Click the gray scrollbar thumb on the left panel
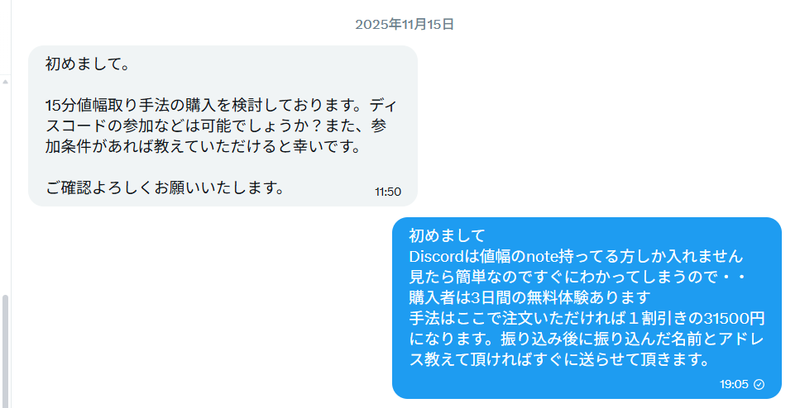The width and height of the screenshot is (800, 408). (5, 351)
